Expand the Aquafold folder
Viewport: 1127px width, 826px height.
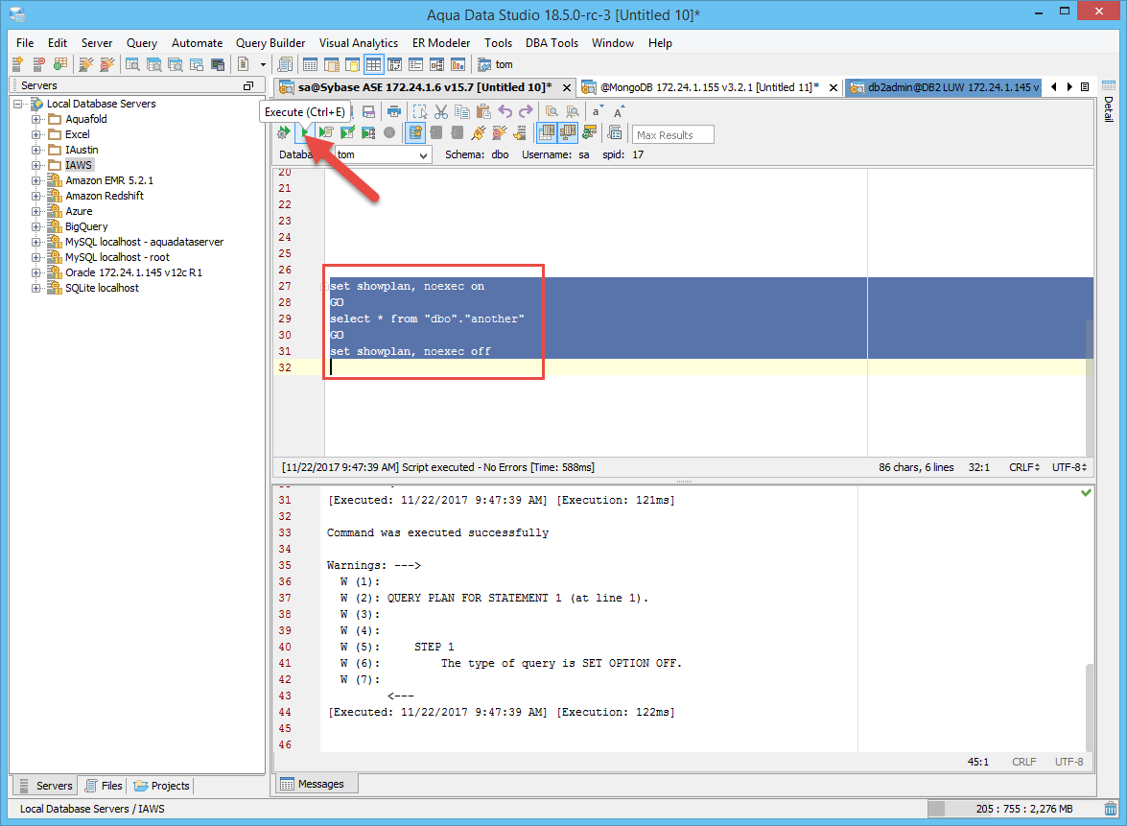[35, 119]
